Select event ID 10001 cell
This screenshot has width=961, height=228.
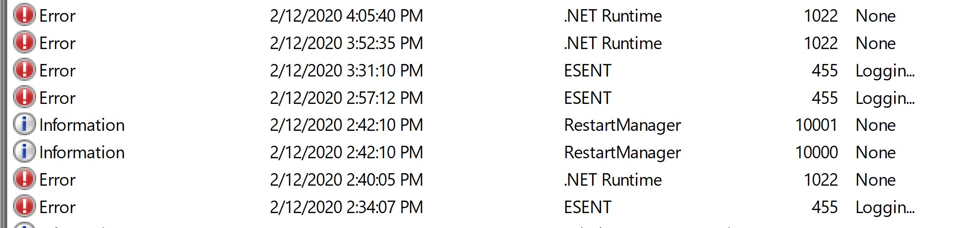pyautogui.click(x=816, y=125)
